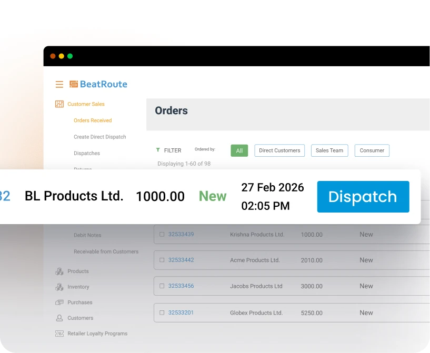Viewport: 430px width, 353px height.
Task: Open the hamburger menu icon
Action: pyautogui.click(x=59, y=84)
